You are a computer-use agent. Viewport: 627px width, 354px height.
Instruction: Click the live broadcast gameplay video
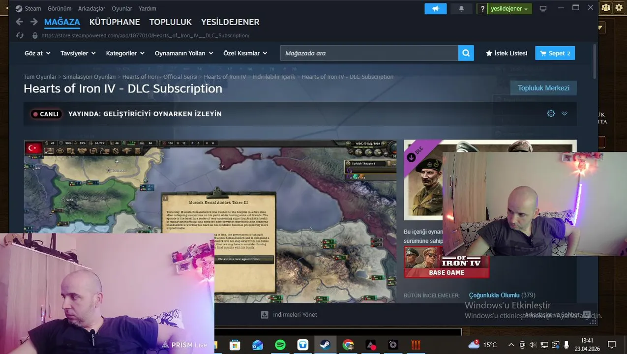(x=210, y=221)
